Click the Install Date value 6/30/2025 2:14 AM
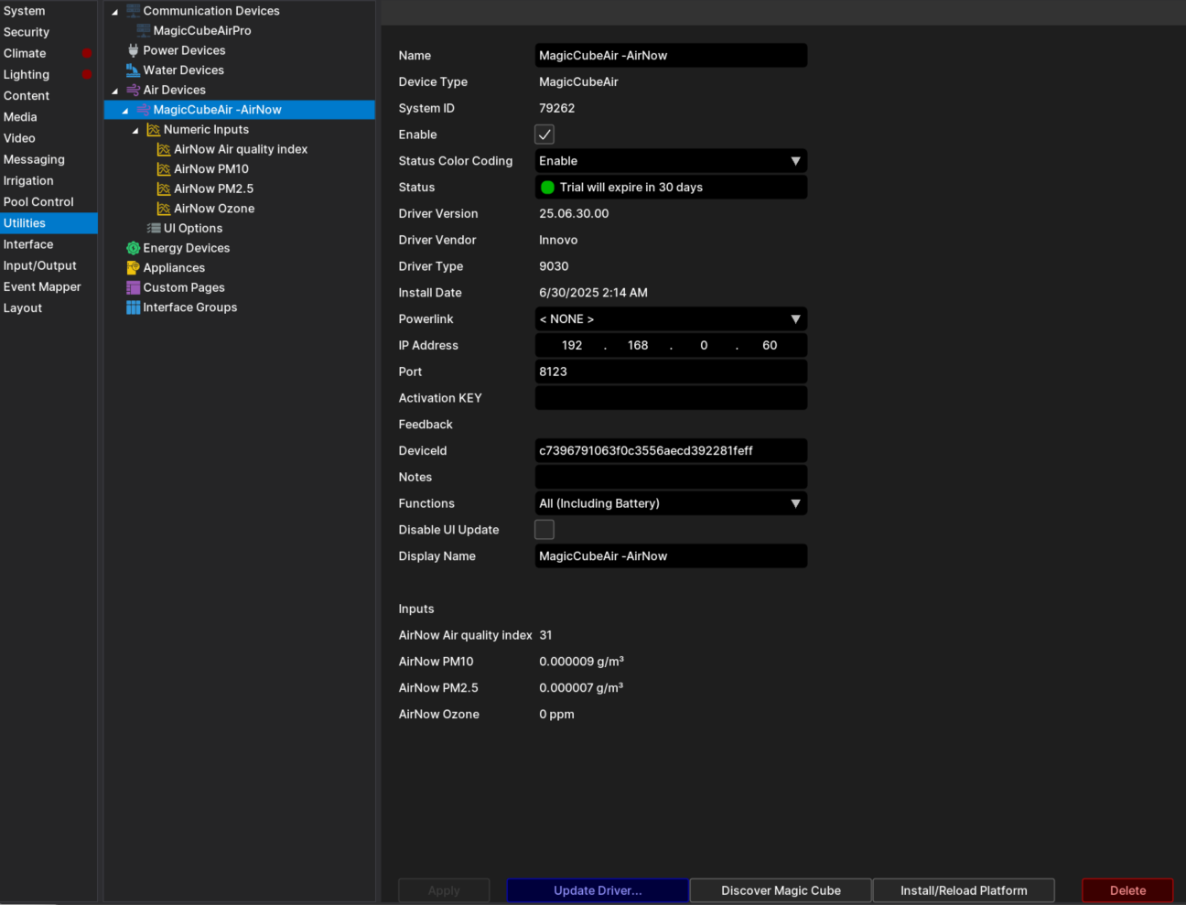 (x=593, y=293)
